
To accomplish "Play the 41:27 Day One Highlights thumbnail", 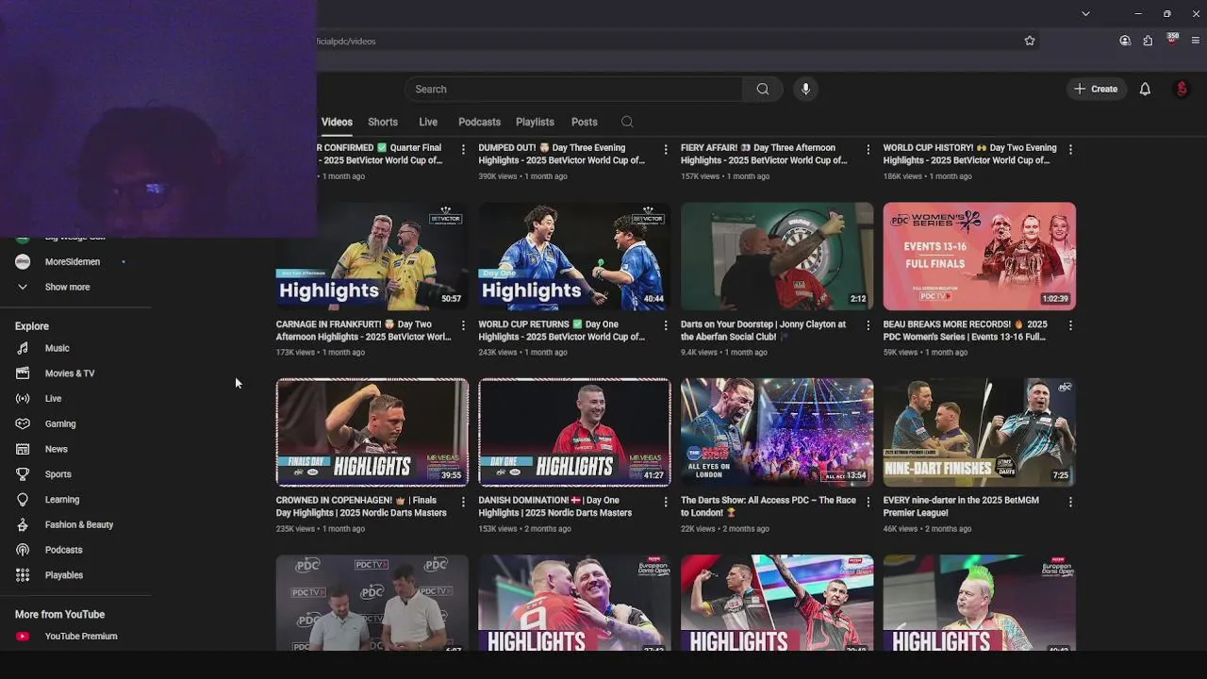I will pyautogui.click(x=574, y=433).
